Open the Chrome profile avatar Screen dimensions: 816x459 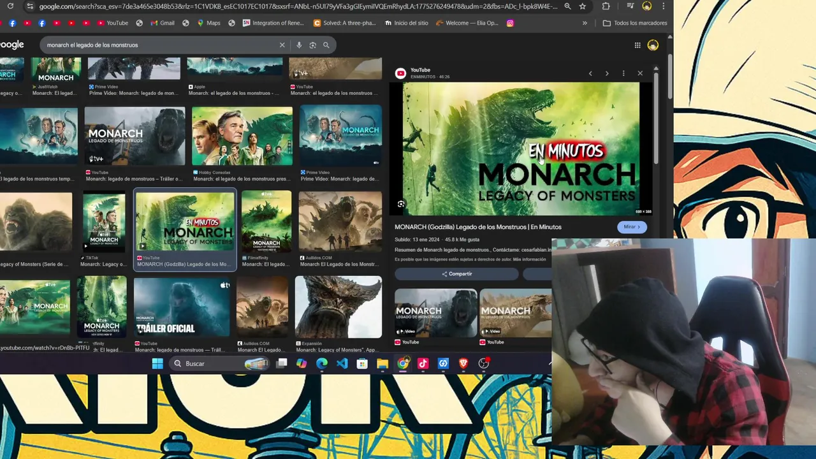pyautogui.click(x=647, y=6)
